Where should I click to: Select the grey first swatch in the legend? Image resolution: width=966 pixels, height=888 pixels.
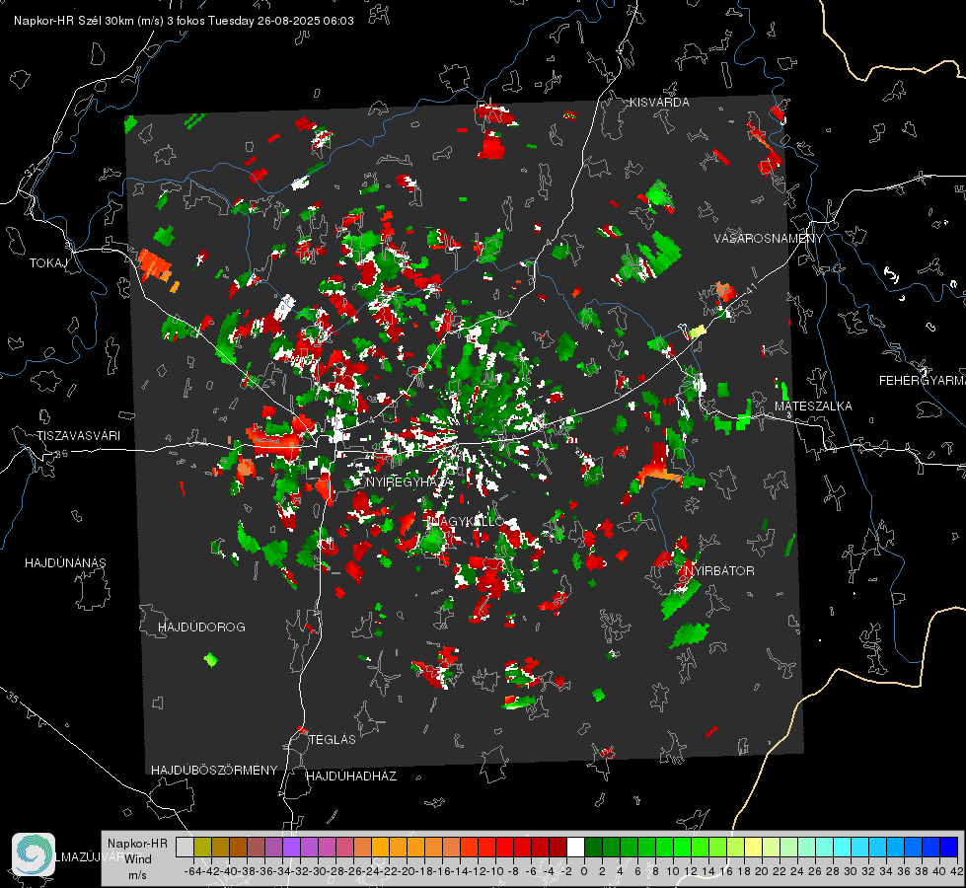click(185, 848)
